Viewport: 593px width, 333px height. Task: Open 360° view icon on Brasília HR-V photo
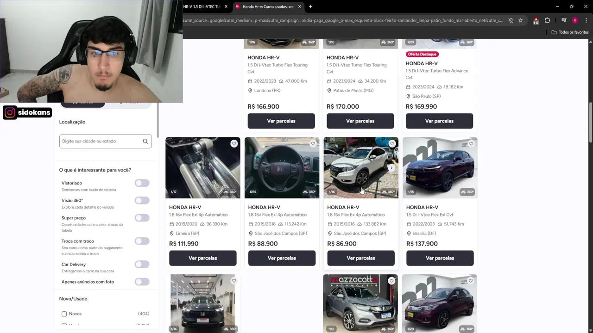click(x=467, y=192)
